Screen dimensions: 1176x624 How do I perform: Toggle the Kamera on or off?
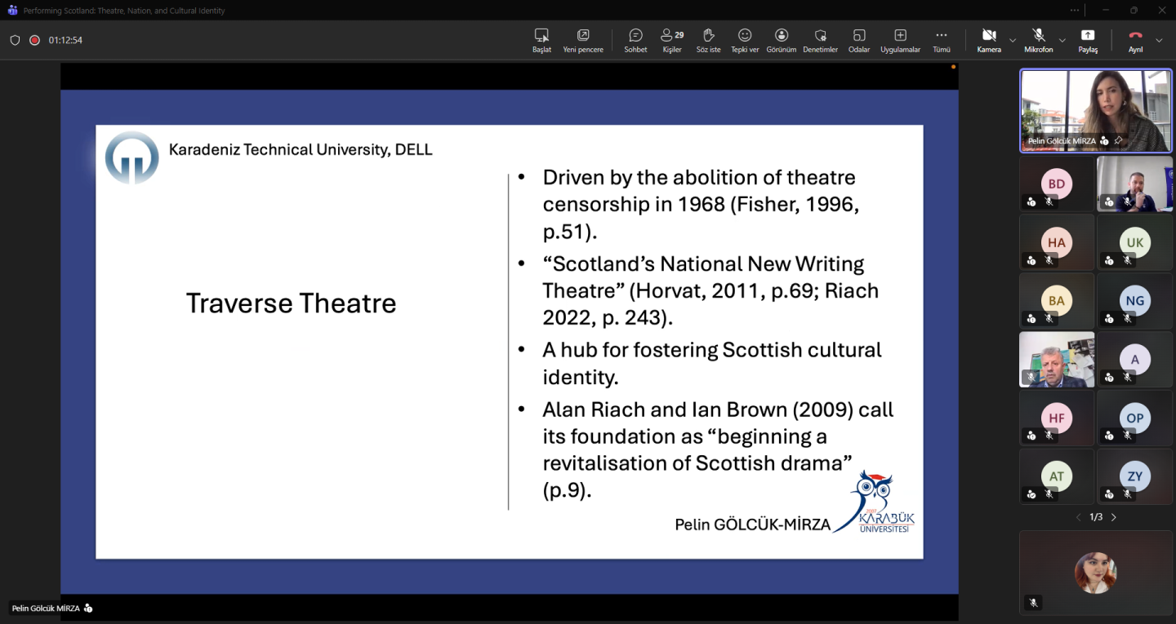point(988,40)
